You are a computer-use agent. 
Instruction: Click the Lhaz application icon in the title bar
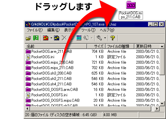tap(28, 24)
